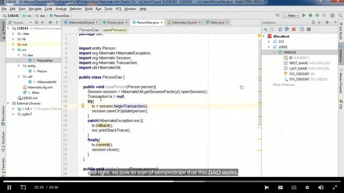Toggle fullscreen video mode
344x193 pixels.
coord(334,188)
